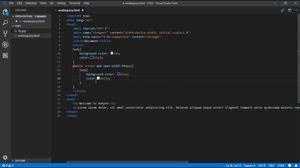This screenshot has height=168, width=300.
Task: Click unsaved dot on mediaquery.html tab
Action: click(x=82, y=10)
